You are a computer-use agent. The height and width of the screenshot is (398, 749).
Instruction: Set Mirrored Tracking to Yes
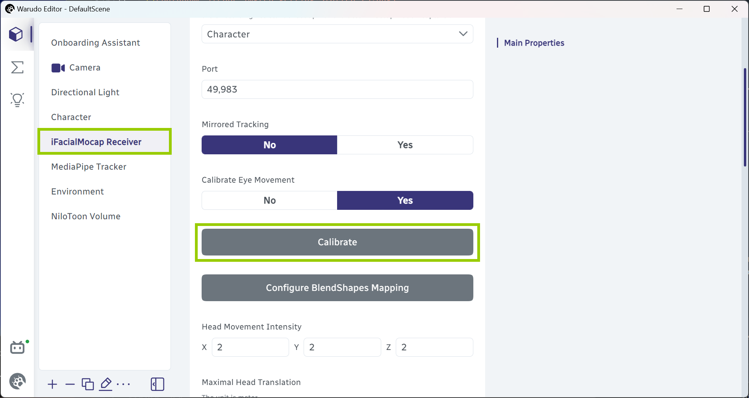coord(405,145)
